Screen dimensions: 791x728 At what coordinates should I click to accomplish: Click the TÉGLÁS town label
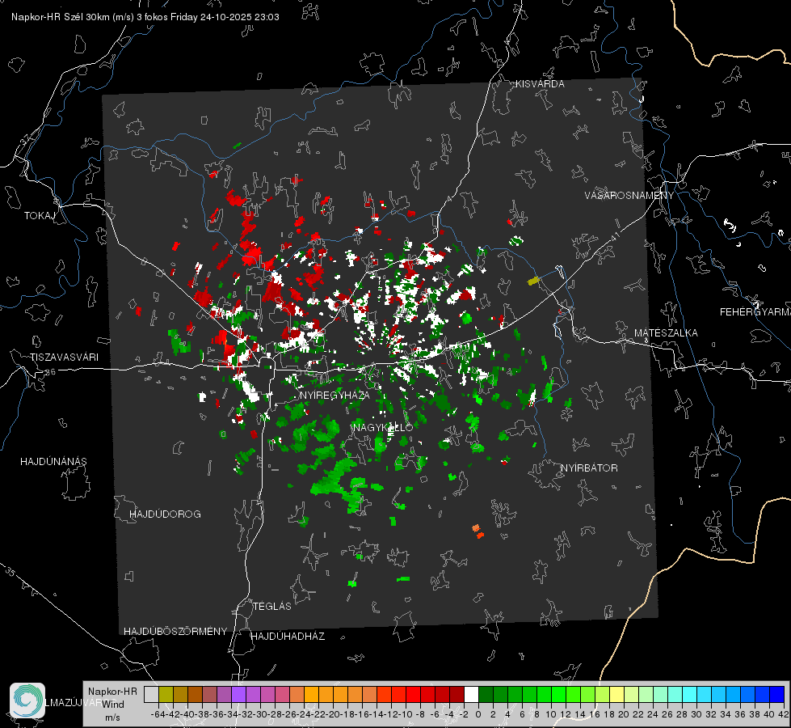[272, 606]
